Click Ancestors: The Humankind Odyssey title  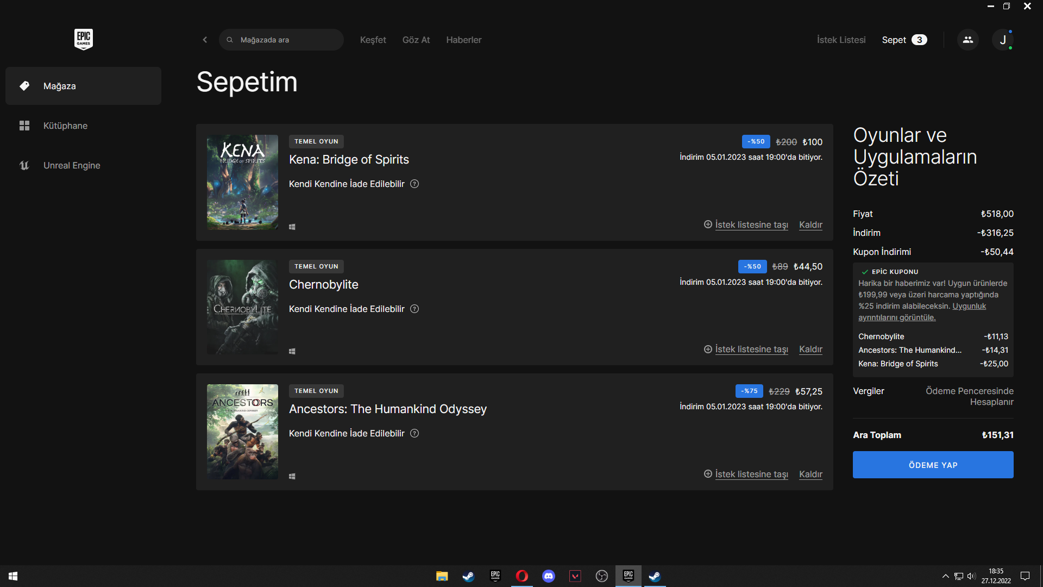click(x=388, y=409)
